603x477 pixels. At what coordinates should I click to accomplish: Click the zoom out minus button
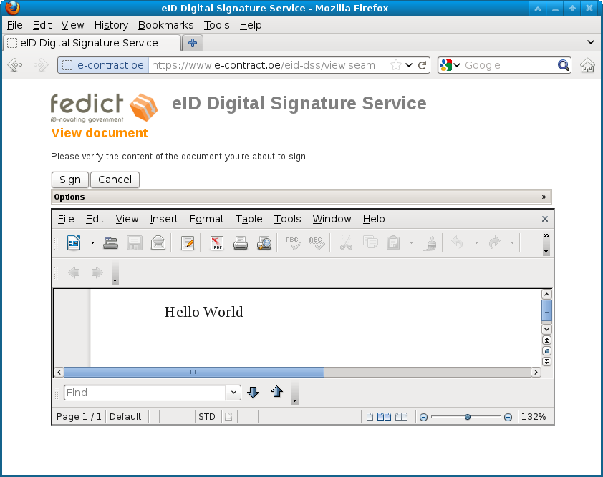[x=423, y=417]
